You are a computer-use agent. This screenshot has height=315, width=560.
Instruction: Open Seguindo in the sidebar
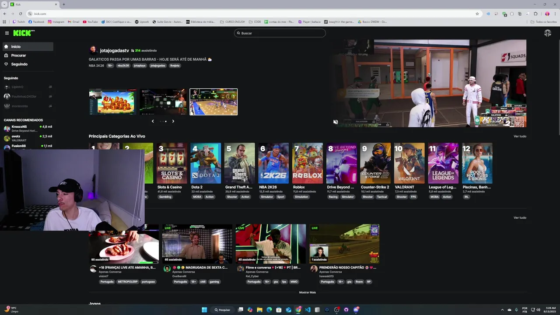point(27,64)
